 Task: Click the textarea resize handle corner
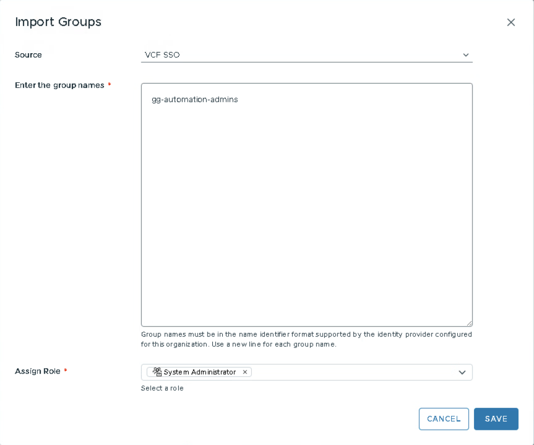tap(469, 323)
